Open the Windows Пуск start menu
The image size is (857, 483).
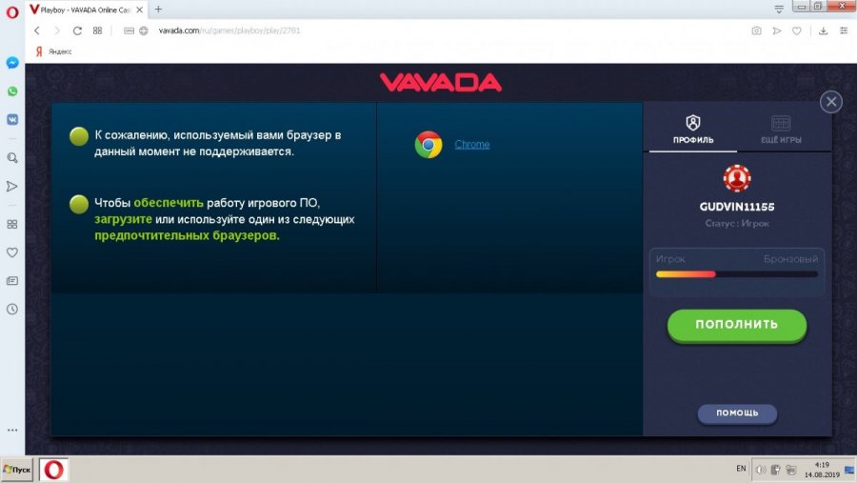click(x=18, y=470)
